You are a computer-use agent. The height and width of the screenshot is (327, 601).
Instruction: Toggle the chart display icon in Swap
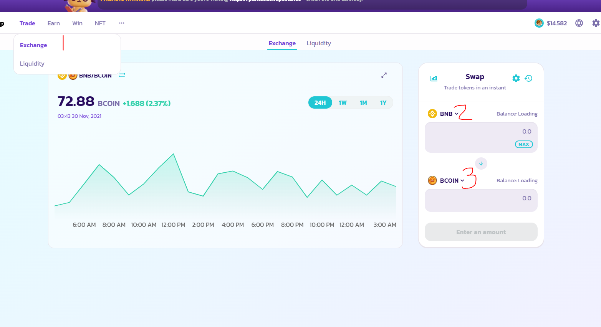pyautogui.click(x=434, y=78)
